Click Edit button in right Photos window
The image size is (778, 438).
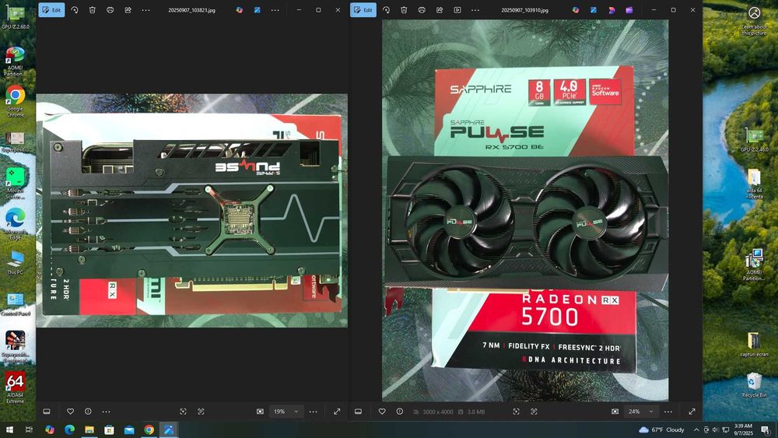click(x=363, y=10)
